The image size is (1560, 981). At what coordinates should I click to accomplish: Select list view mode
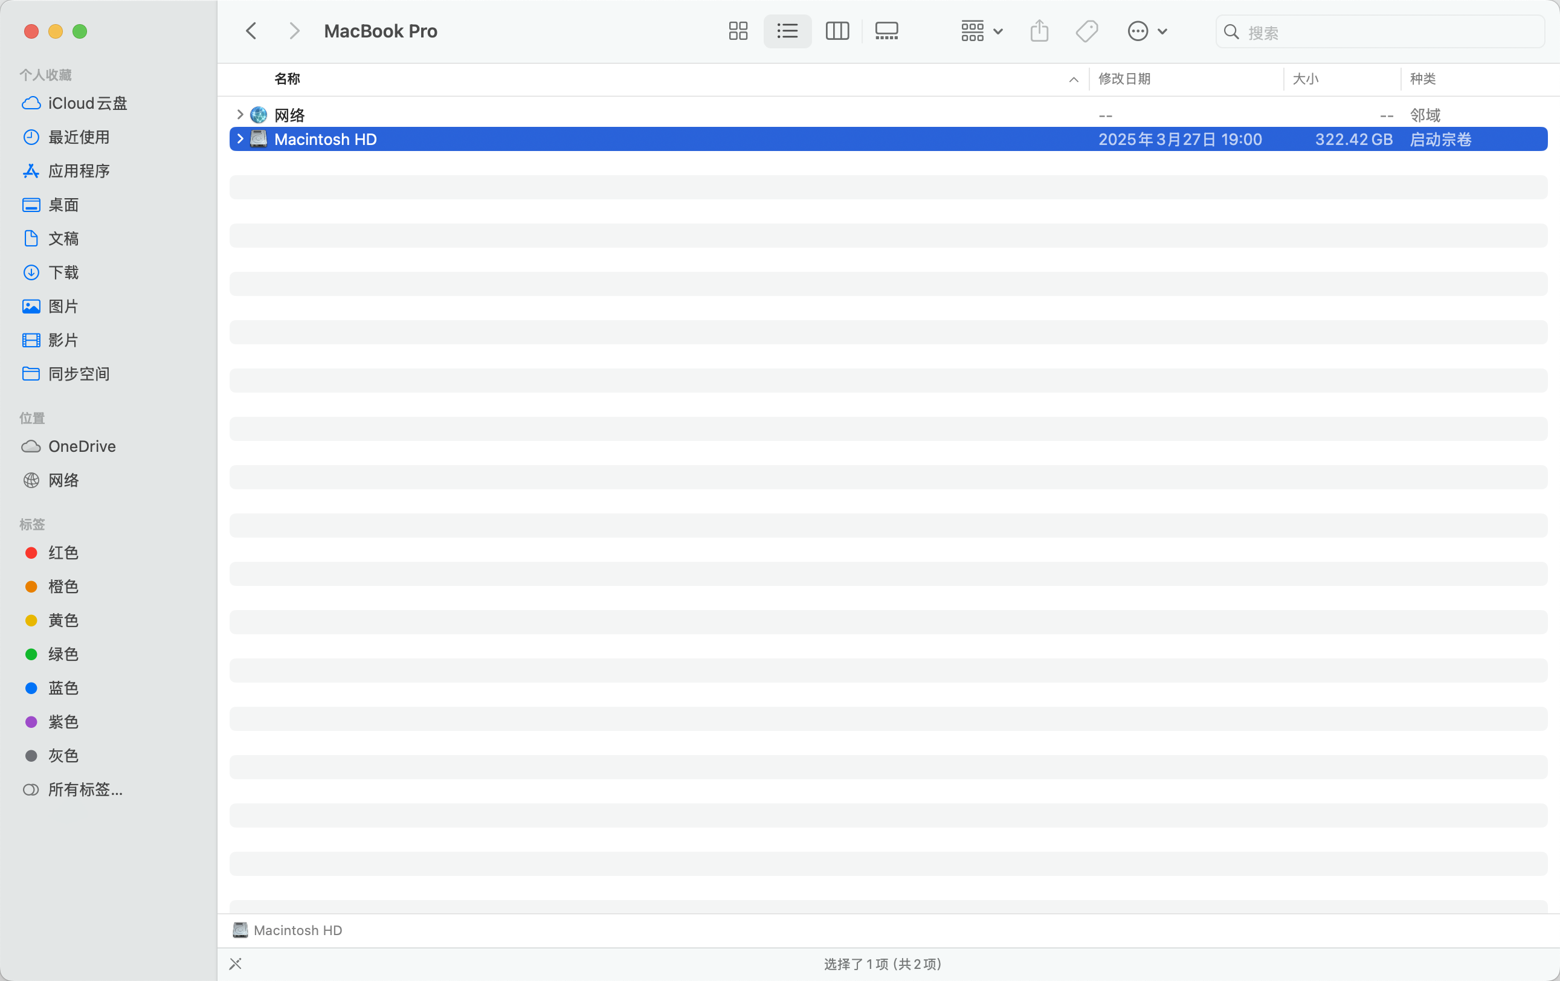click(x=787, y=31)
